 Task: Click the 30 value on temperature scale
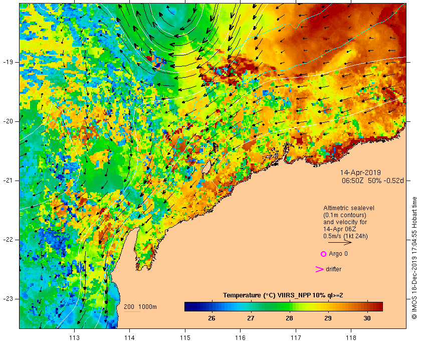click(x=367, y=318)
